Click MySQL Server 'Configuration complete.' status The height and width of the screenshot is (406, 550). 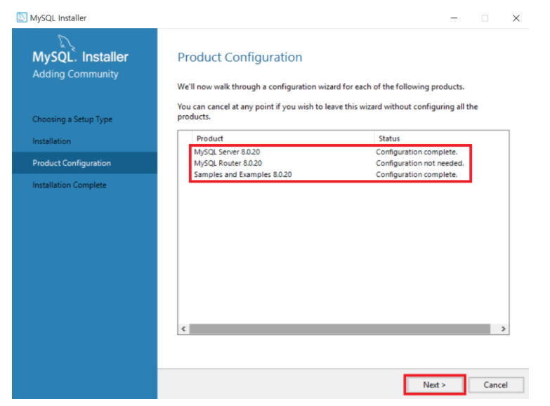[x=417, y=152]
